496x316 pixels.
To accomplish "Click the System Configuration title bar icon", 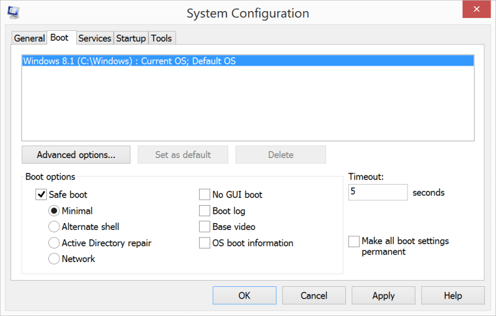I will (x=13, y=12).
